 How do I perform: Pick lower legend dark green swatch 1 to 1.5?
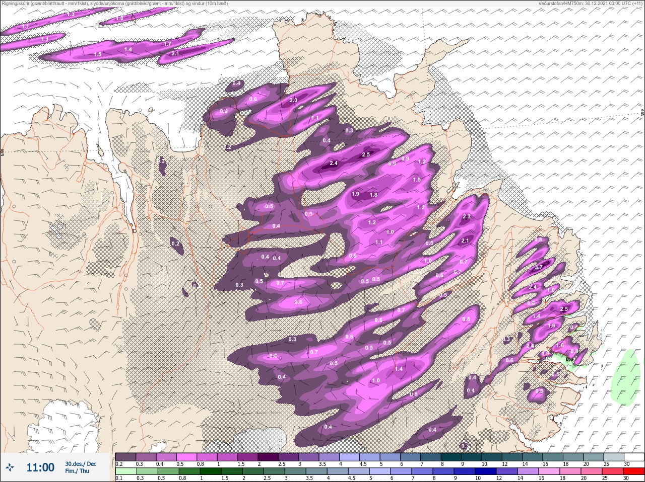211,471
